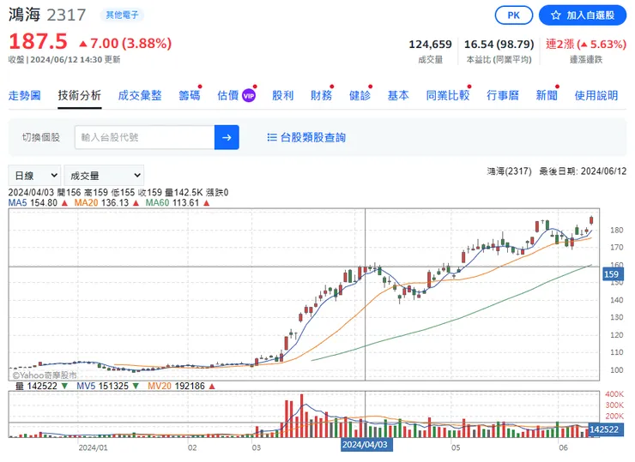Click the PK compare button

tap(513, 15)
